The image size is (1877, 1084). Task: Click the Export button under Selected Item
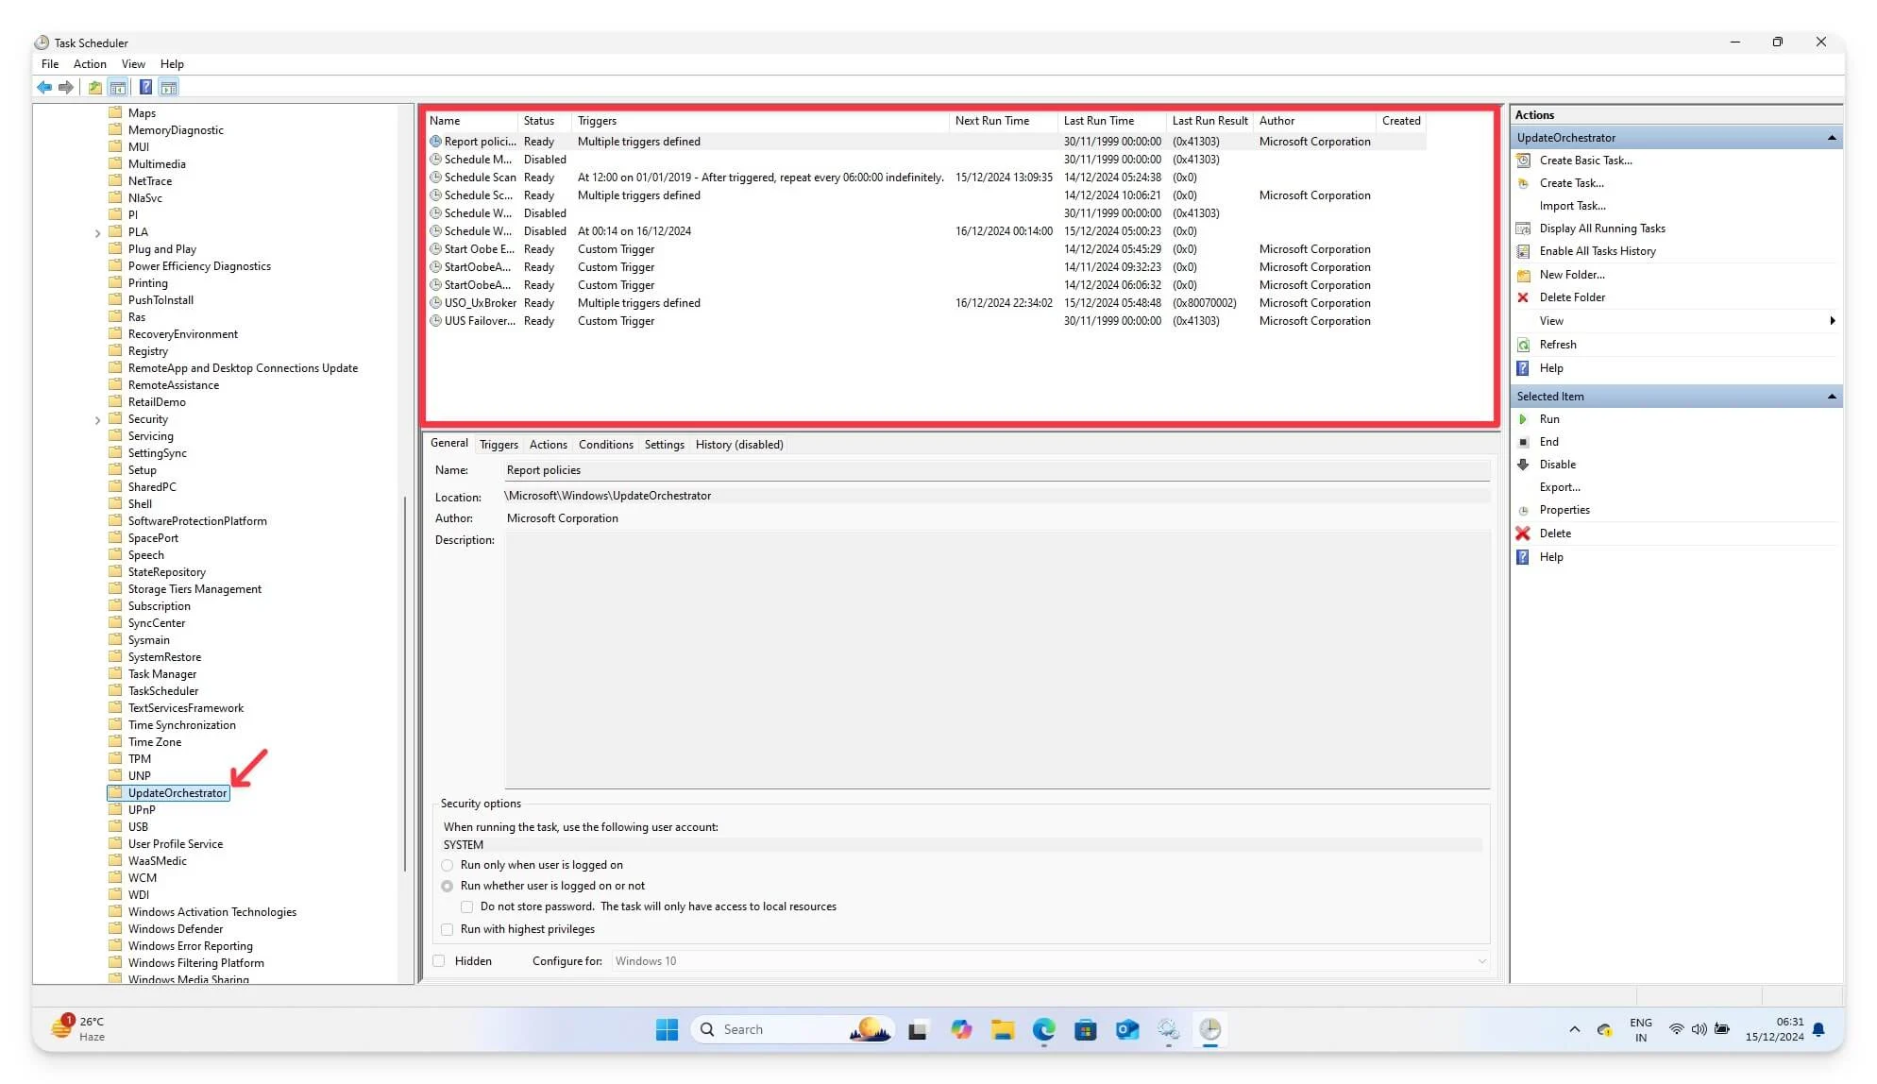(1561, 486)
